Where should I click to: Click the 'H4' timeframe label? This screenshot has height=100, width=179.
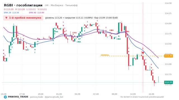click(x=47, y=5)
